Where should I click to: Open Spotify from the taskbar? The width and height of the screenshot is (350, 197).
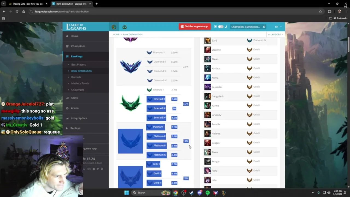point(208,193)
